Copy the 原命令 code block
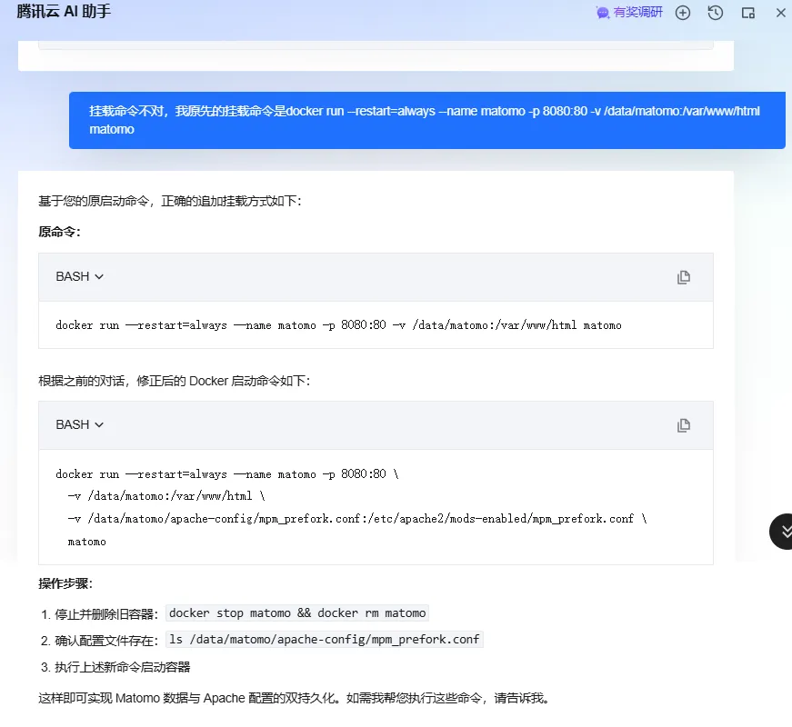792x727 pixels. click(x=684, y=277)
